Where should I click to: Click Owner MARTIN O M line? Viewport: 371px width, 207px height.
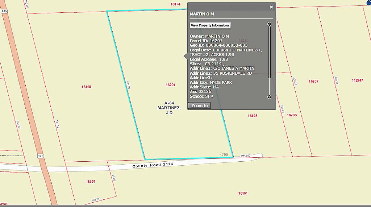point(209,36)
